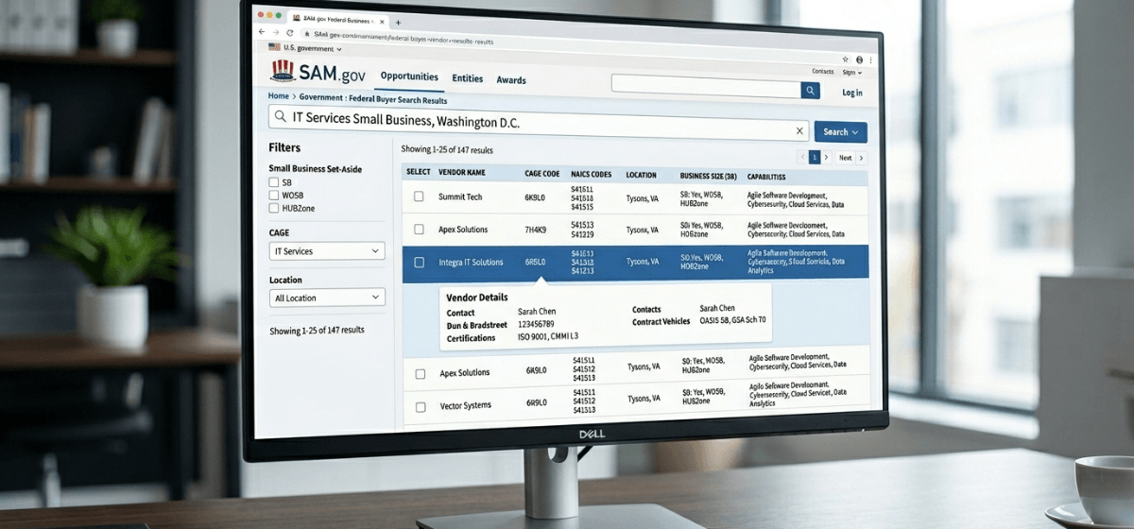The height and width of the screenshot is (529, 1134).
Task: Sort by the CAGE CODE column header
Action: tap(542, 175)
